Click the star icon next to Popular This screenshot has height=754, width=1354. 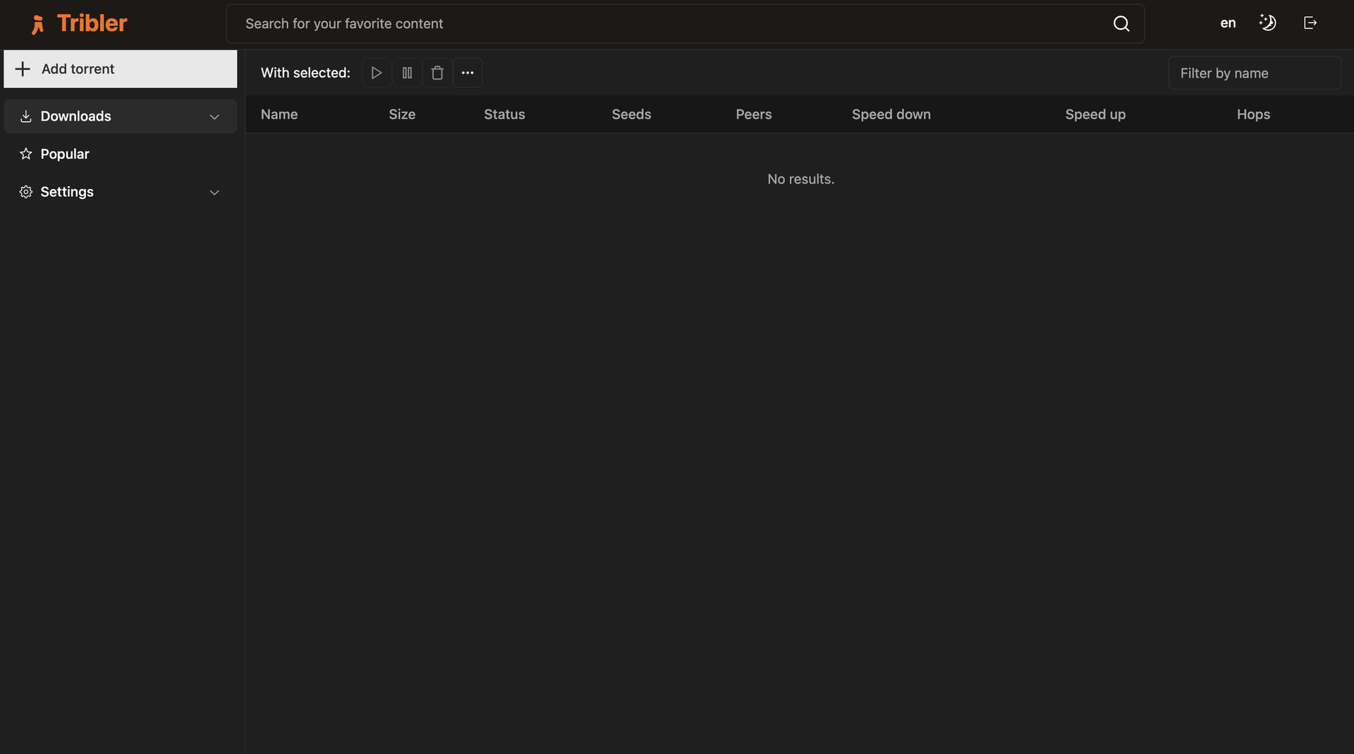click(25, 154)
